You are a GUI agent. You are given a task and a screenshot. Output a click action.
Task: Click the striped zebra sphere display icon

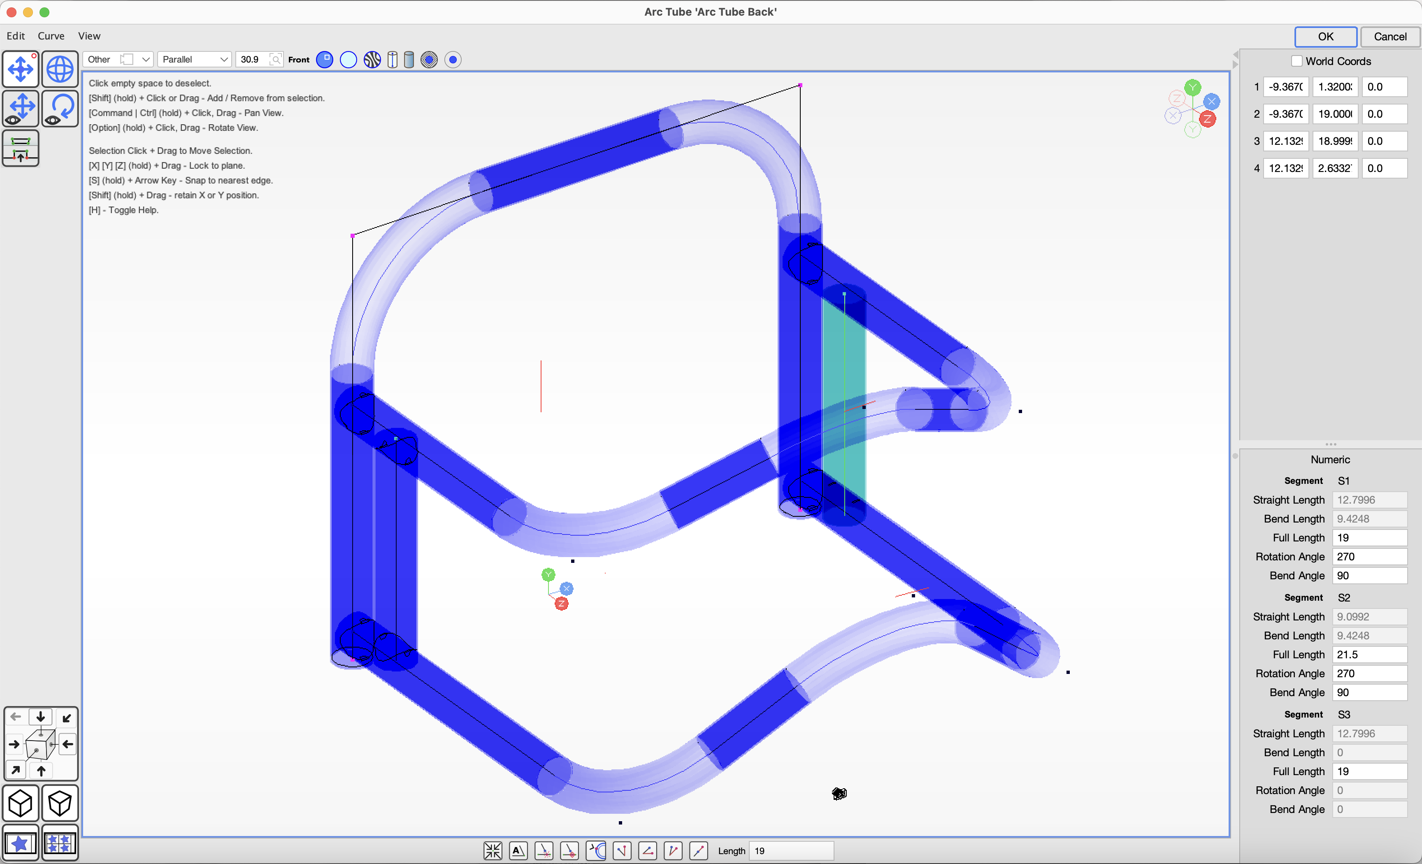(x=372, y=59)
